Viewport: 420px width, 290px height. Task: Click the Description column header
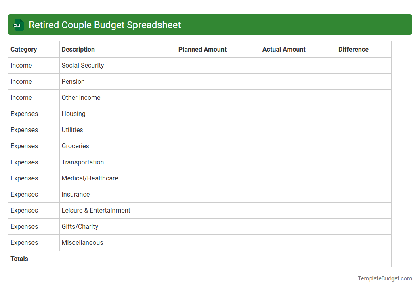pyautogui.click(x=78, y=49)
